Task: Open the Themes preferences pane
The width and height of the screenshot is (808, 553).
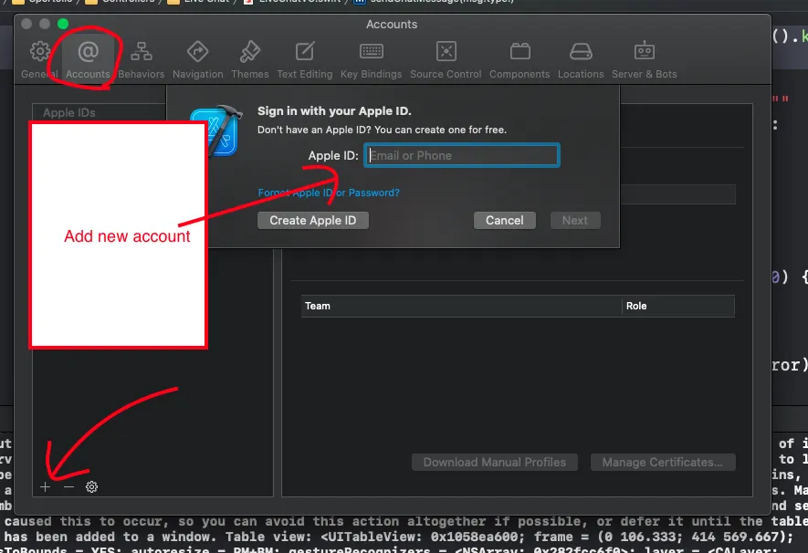Action: (250, 59)
